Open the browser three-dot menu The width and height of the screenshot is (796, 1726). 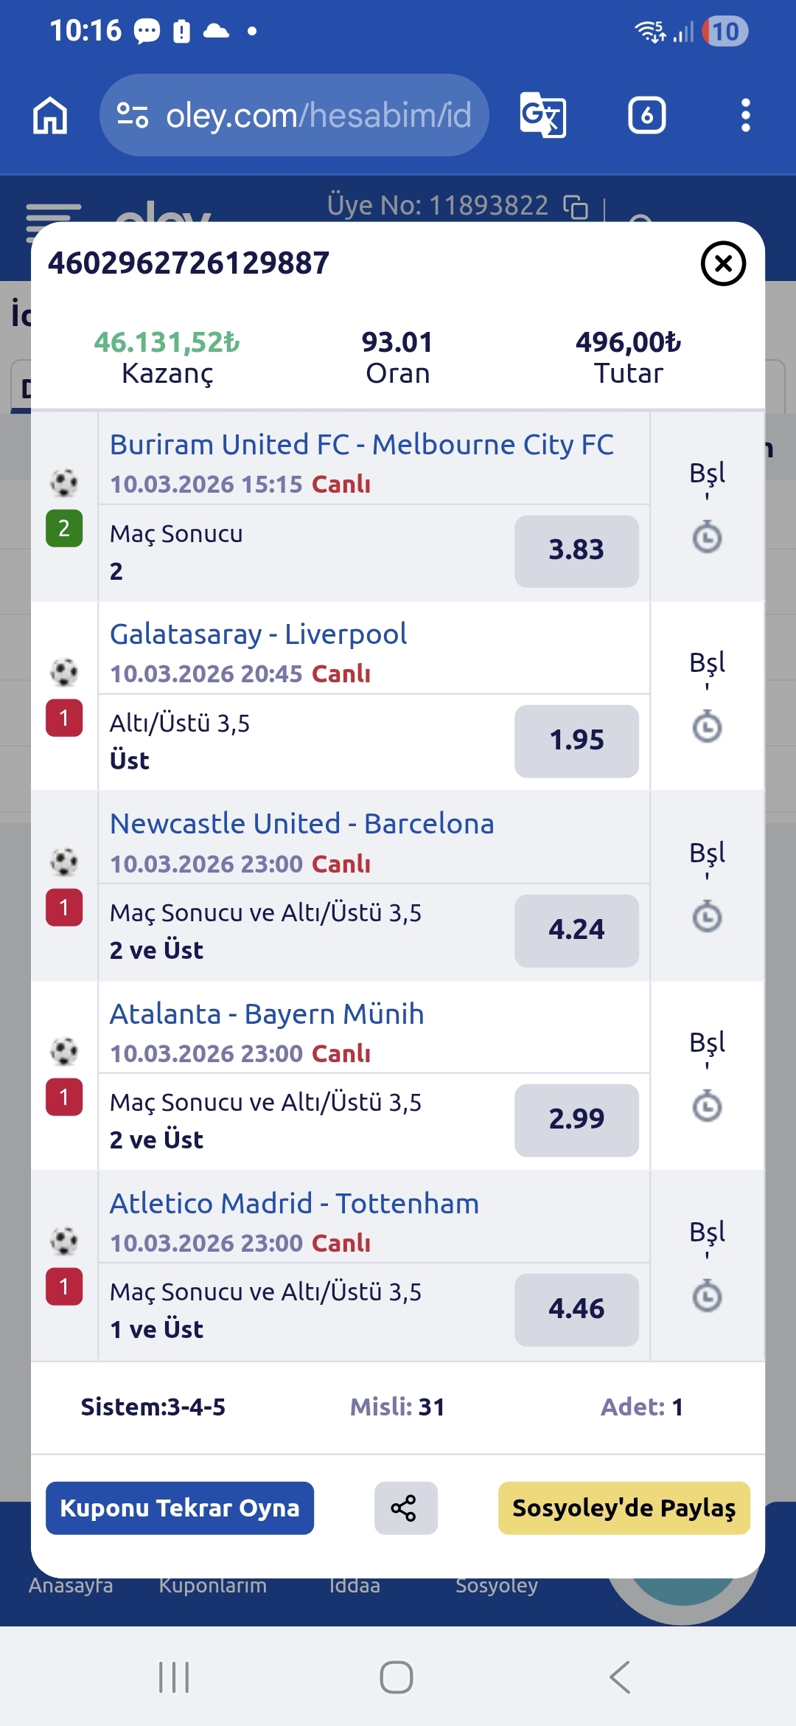point(745,115)
